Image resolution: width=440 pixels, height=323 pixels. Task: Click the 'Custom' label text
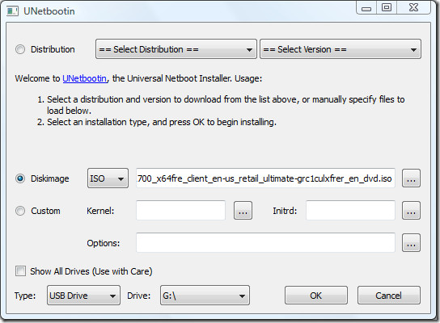click(45, 211)
